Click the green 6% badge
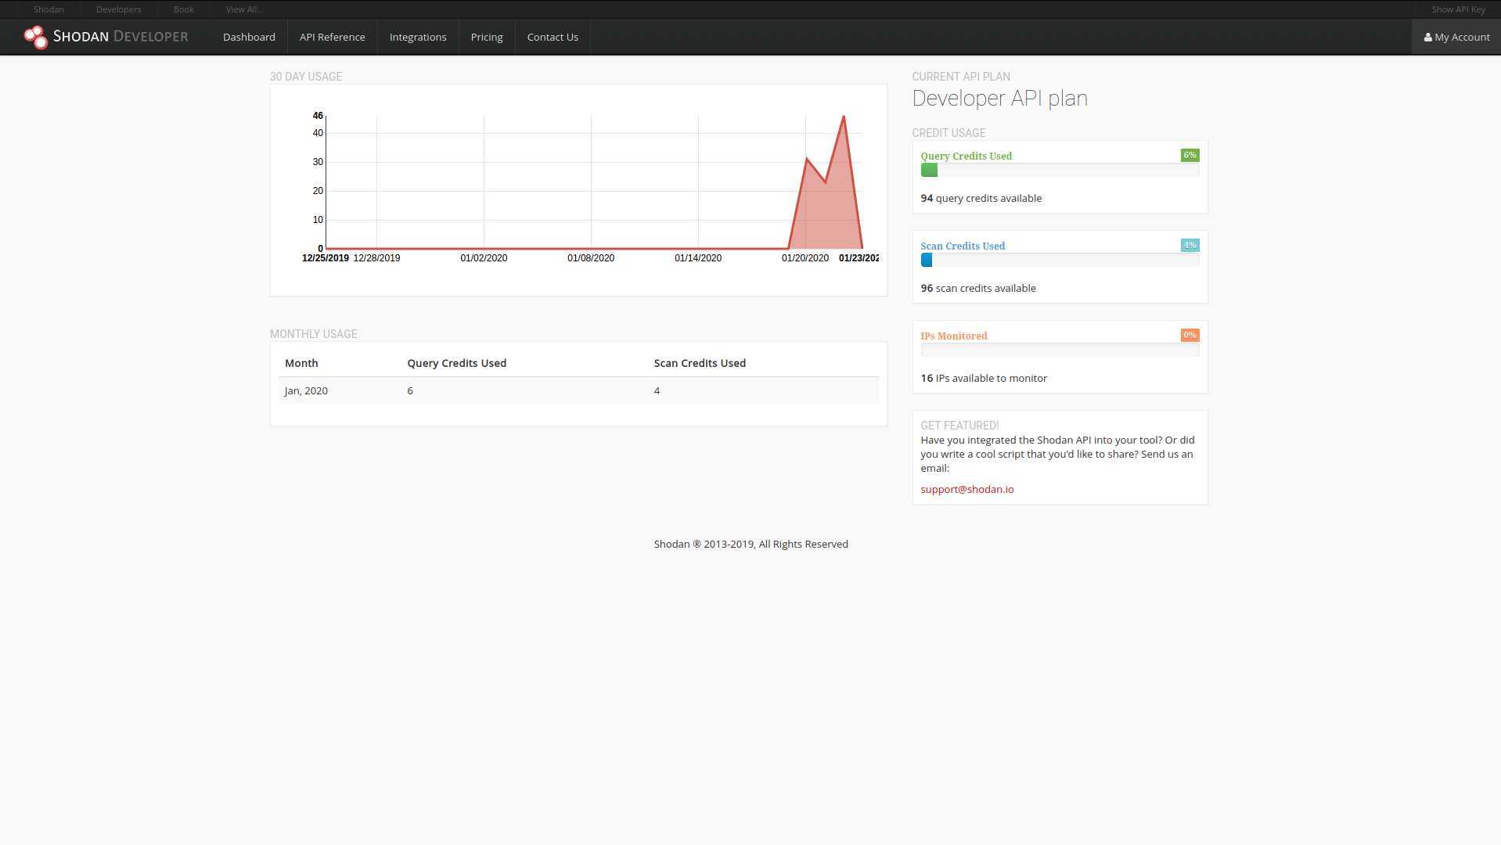Image resolution: width=1501 pixels, height=845 pixels. pos(1190,156)
